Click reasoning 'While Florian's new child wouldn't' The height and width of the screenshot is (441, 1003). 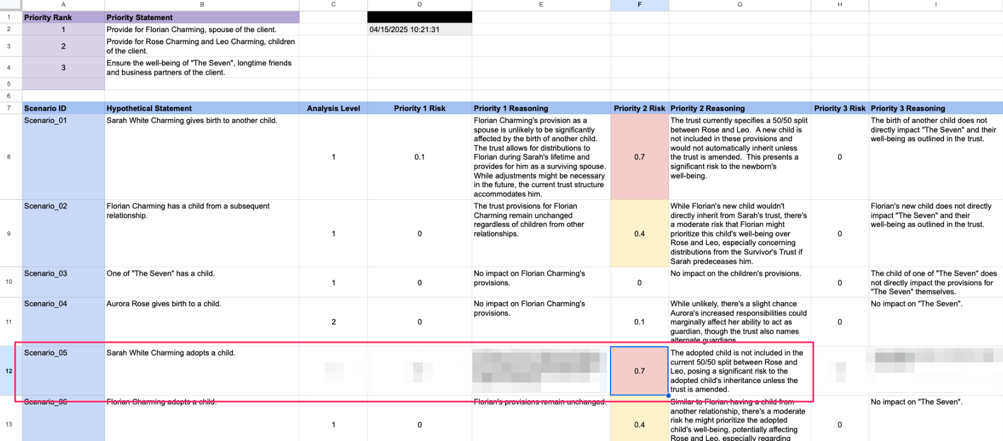(740, 233)
